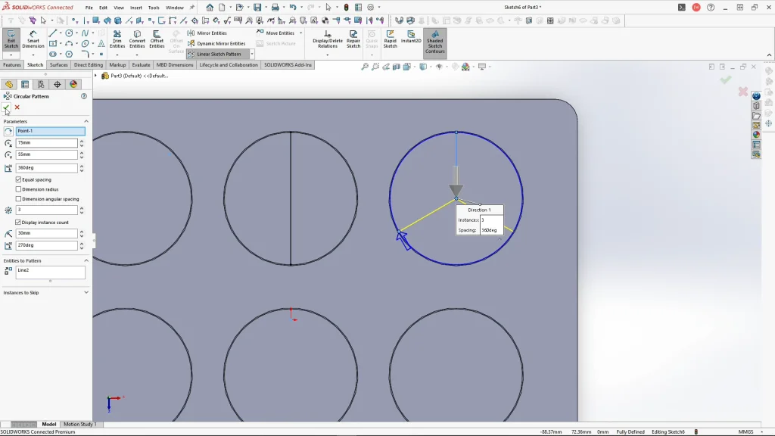Cancel Circular Pattern with red X
This screenshot has width=775, height=436.
[x=17, y=107]
